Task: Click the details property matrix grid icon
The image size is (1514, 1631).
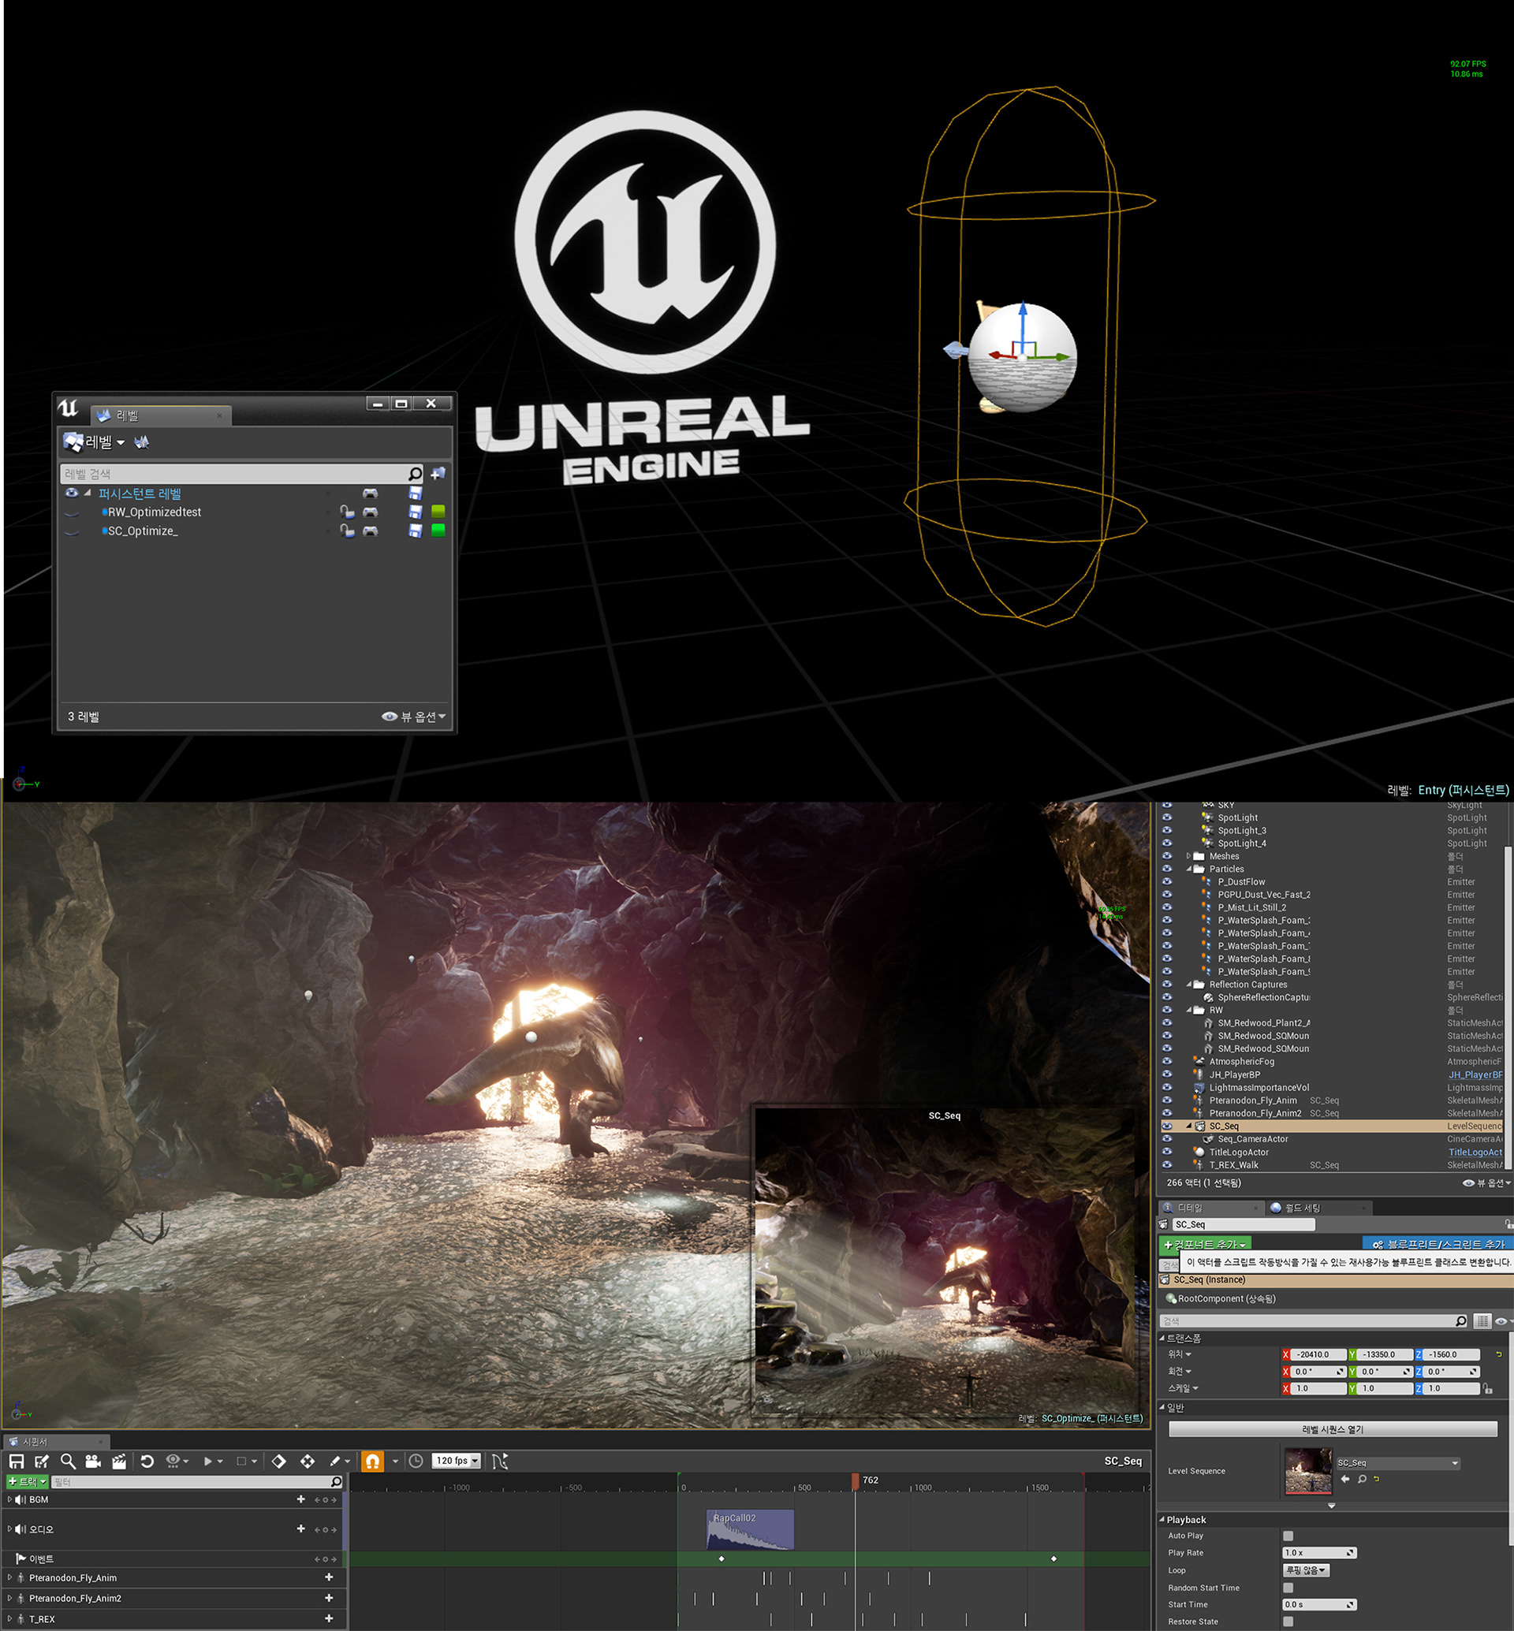Action: point(1482,1320)
